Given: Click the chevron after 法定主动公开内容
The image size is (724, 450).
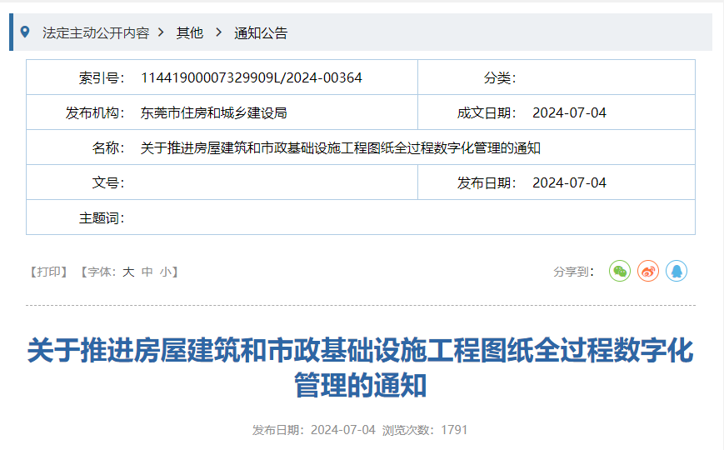Looking at the screenshot, I should [162, 32].
